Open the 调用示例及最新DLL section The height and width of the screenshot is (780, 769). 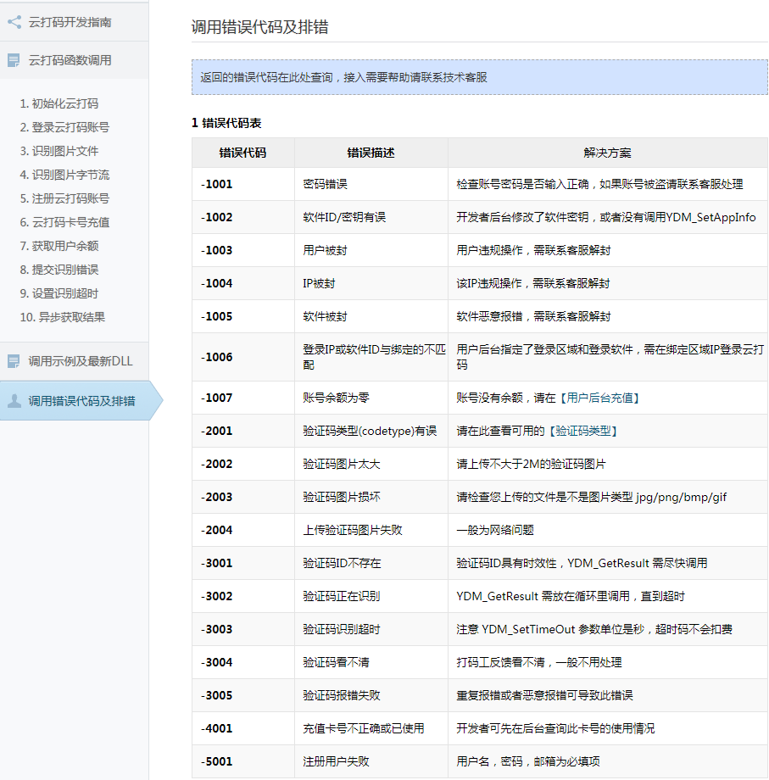click(x=74, y=361)
